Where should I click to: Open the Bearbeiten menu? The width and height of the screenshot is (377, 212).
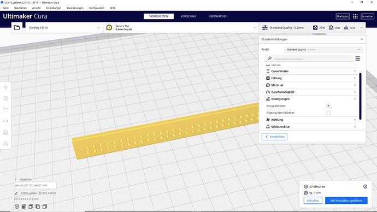coord(20,8)
